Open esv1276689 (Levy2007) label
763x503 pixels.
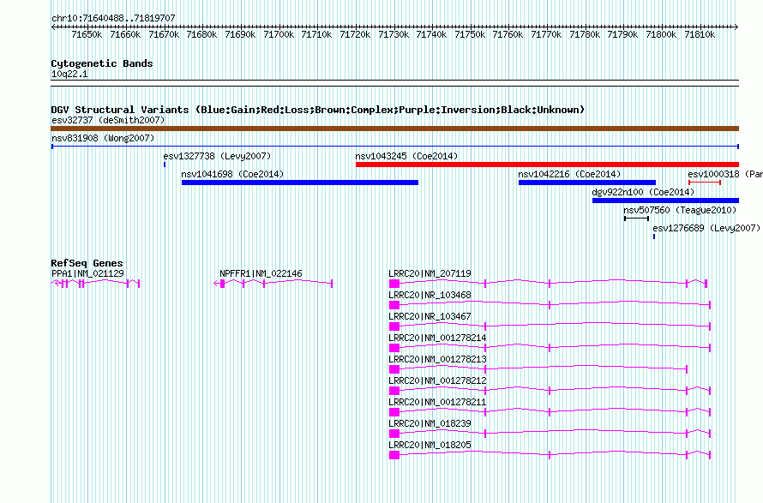[x=706, y=228]
